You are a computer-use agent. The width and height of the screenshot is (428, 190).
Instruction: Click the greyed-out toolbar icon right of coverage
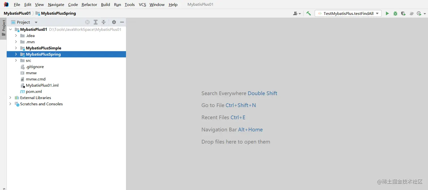411,13
